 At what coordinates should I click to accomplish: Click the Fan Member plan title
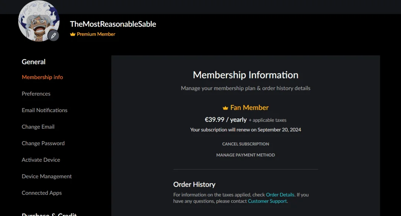coord(250,108)
